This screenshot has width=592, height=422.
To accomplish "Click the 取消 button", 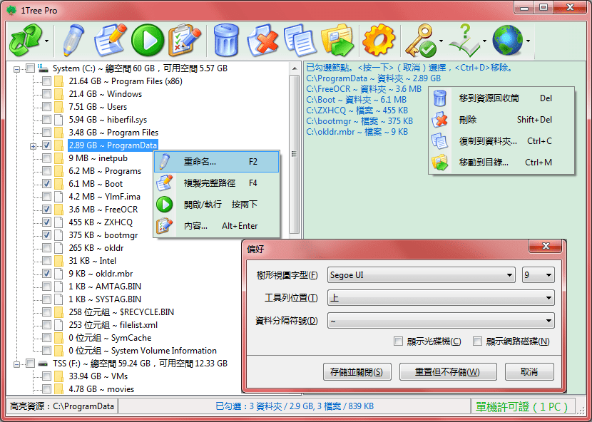I will pos(529,372).
